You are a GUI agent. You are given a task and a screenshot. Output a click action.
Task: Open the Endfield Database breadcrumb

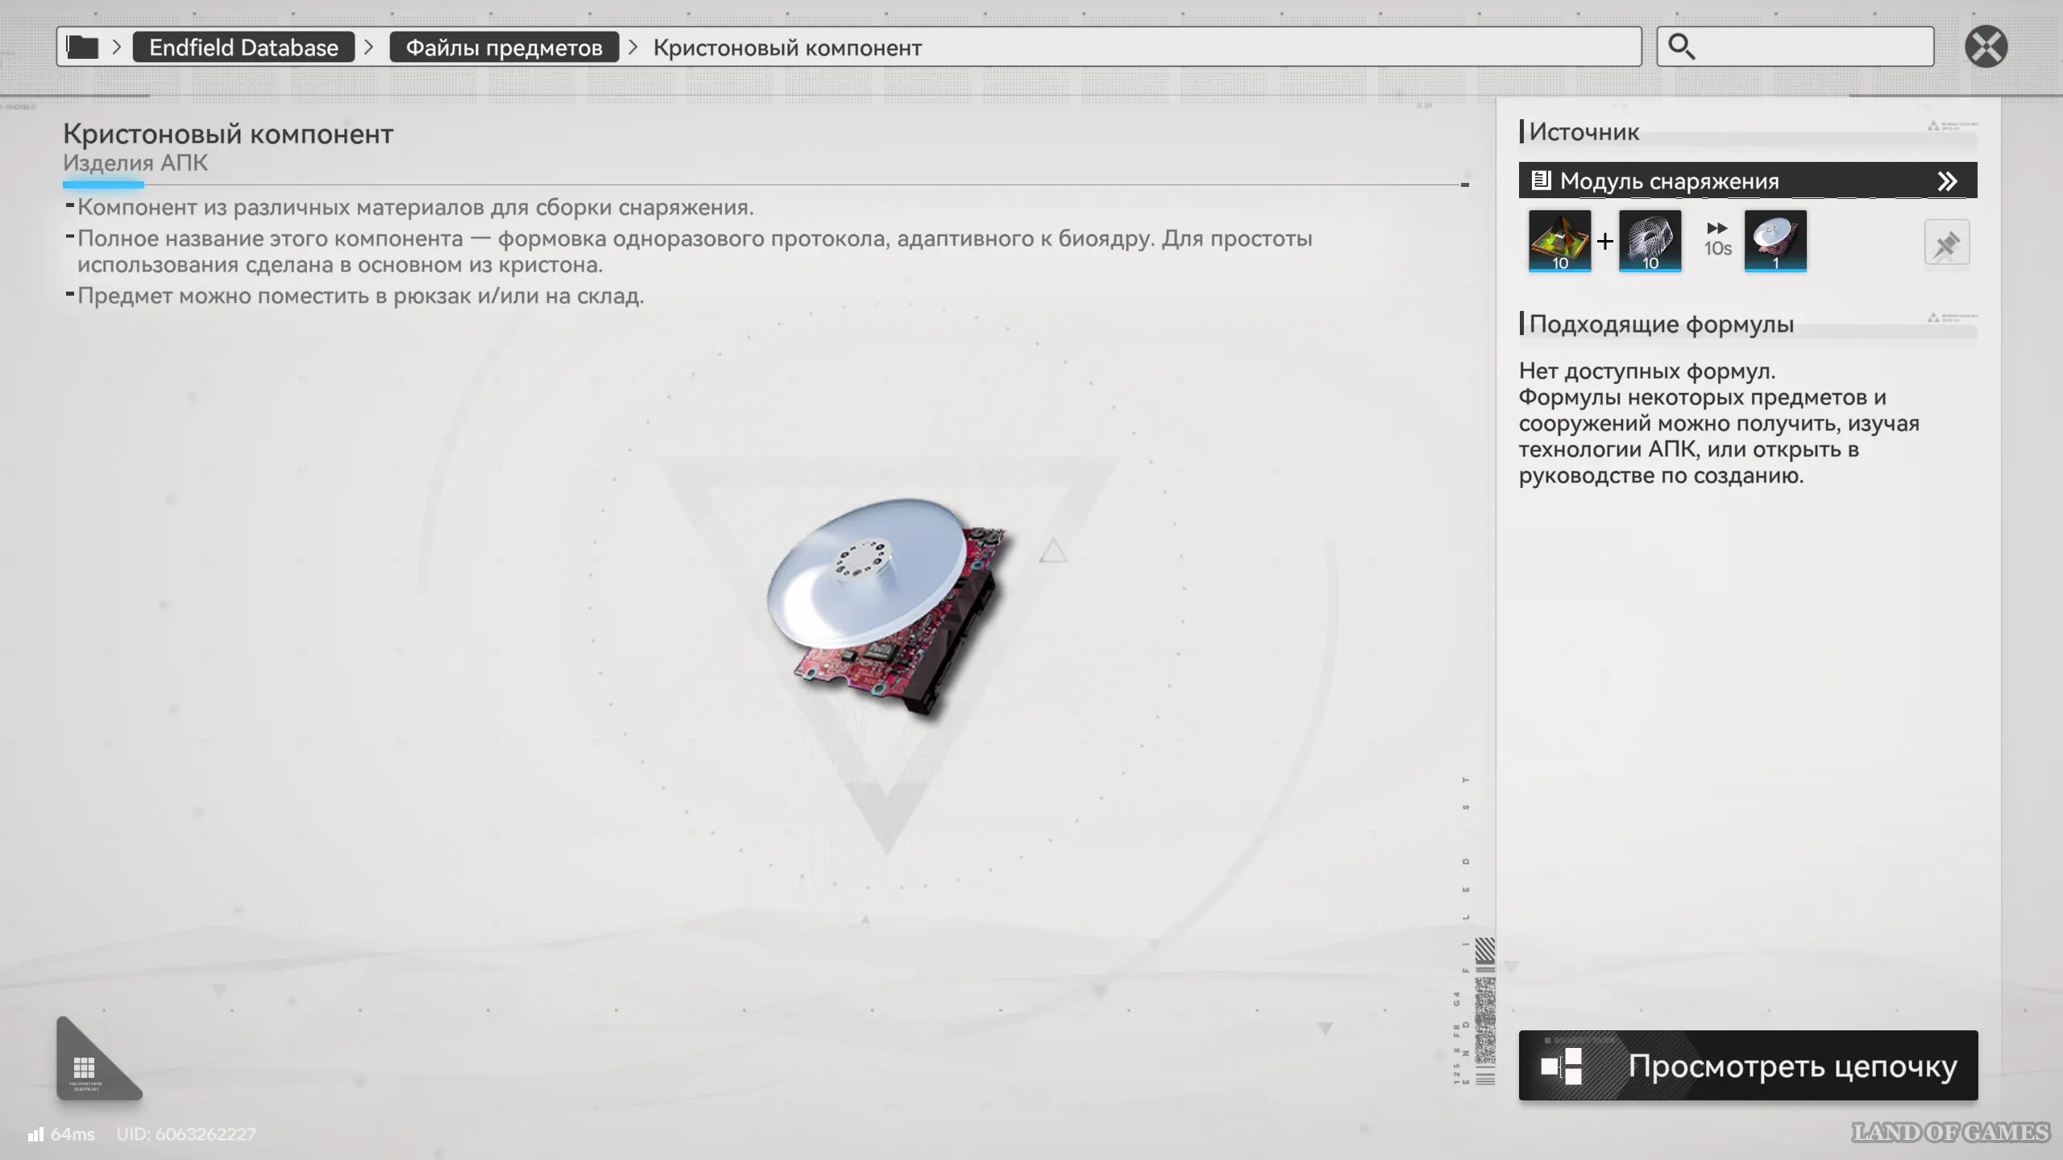pyautogui.click(x=243, y=48)
